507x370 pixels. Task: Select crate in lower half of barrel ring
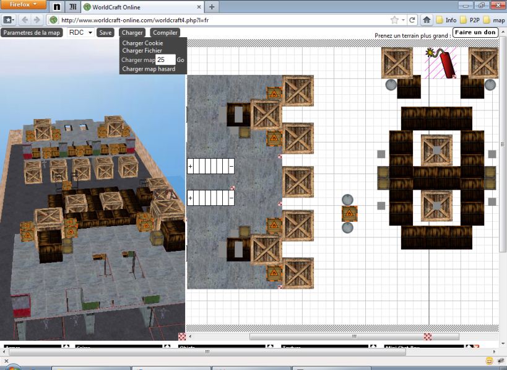coord(436,206)
